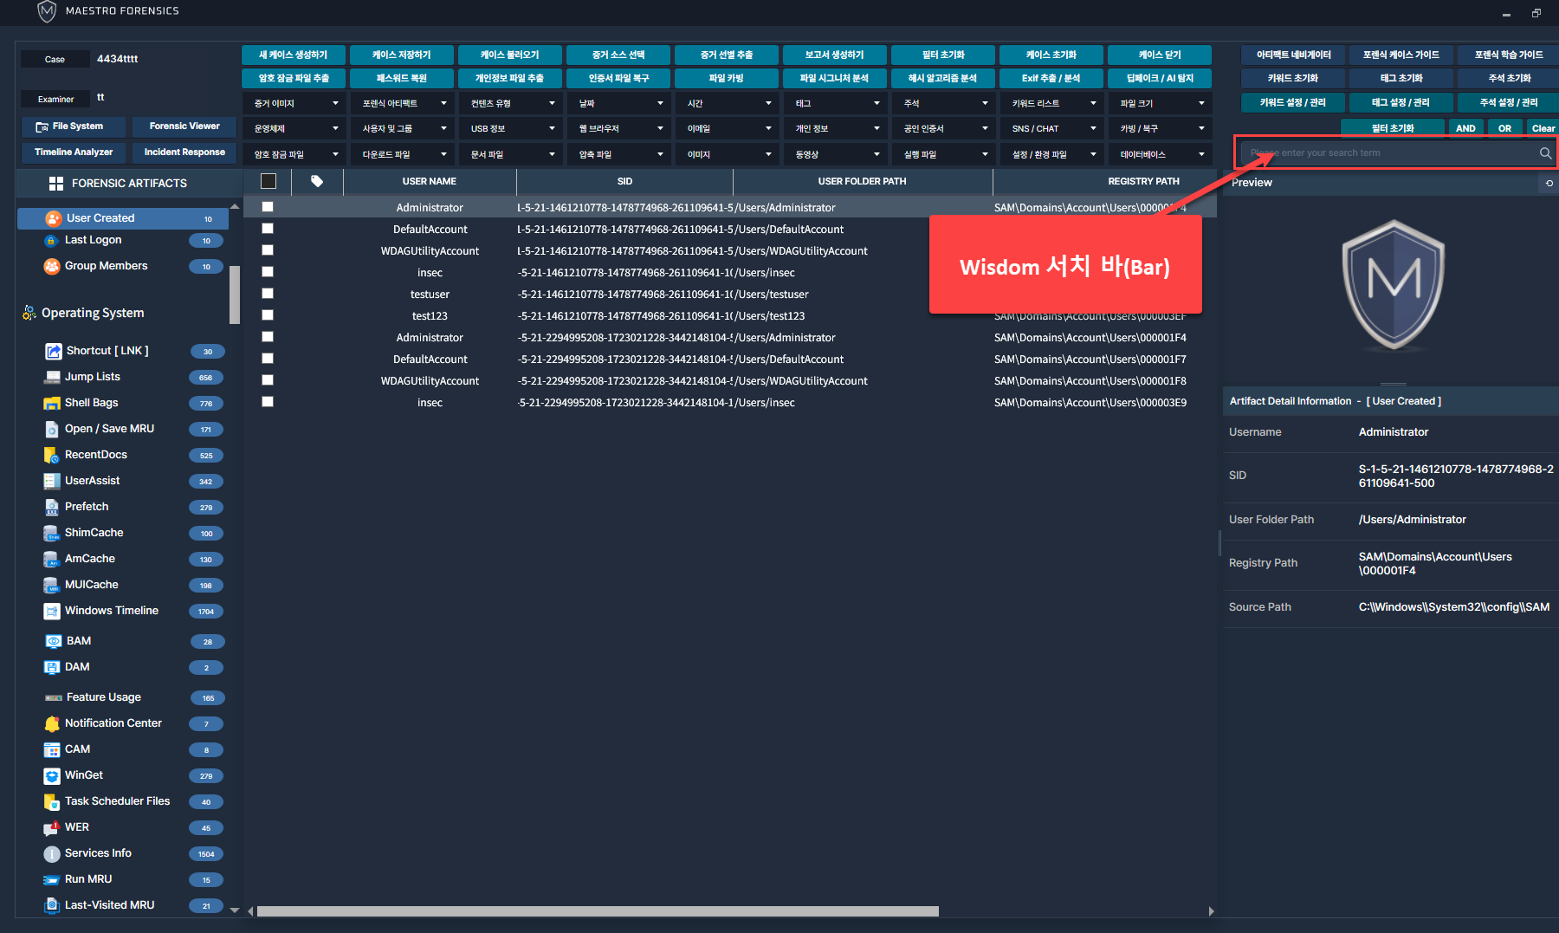Check the WDAGUtilityAccount first row checkbox

pyautogui.click(x=268, y=250)
